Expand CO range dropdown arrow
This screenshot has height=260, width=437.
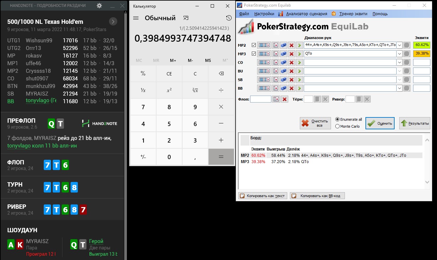[399, 62]
